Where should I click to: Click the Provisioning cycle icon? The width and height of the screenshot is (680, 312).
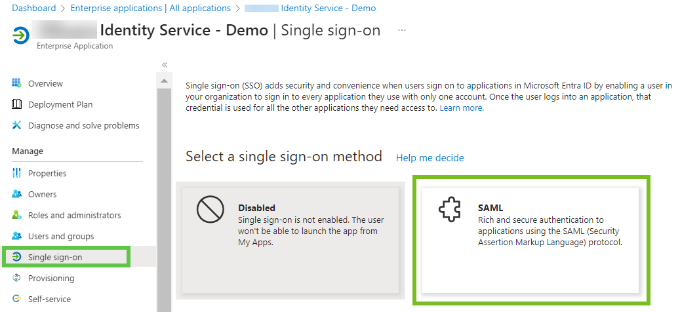pyautogui.click(x=16, y=278)
